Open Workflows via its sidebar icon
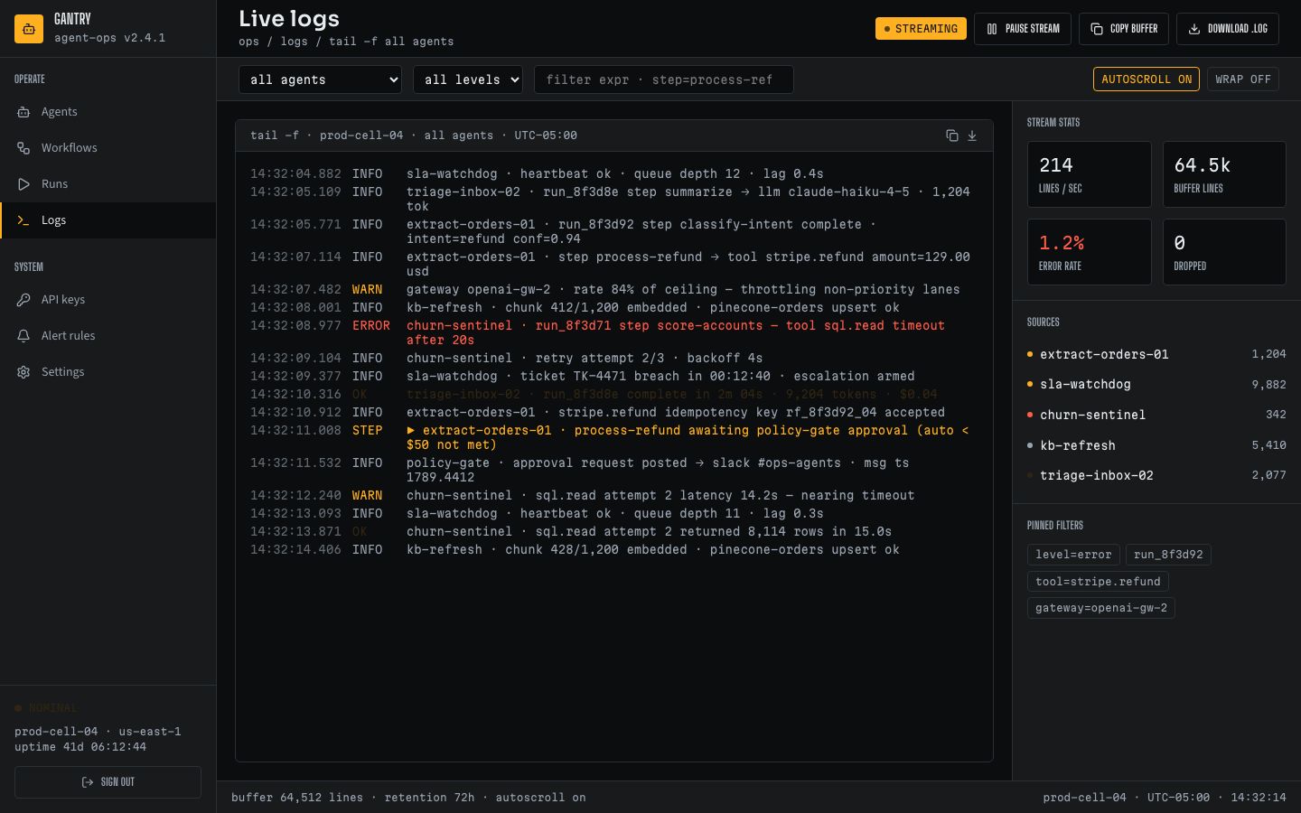1301x813 pixels. pyautogui.click(x=23, y=148)
